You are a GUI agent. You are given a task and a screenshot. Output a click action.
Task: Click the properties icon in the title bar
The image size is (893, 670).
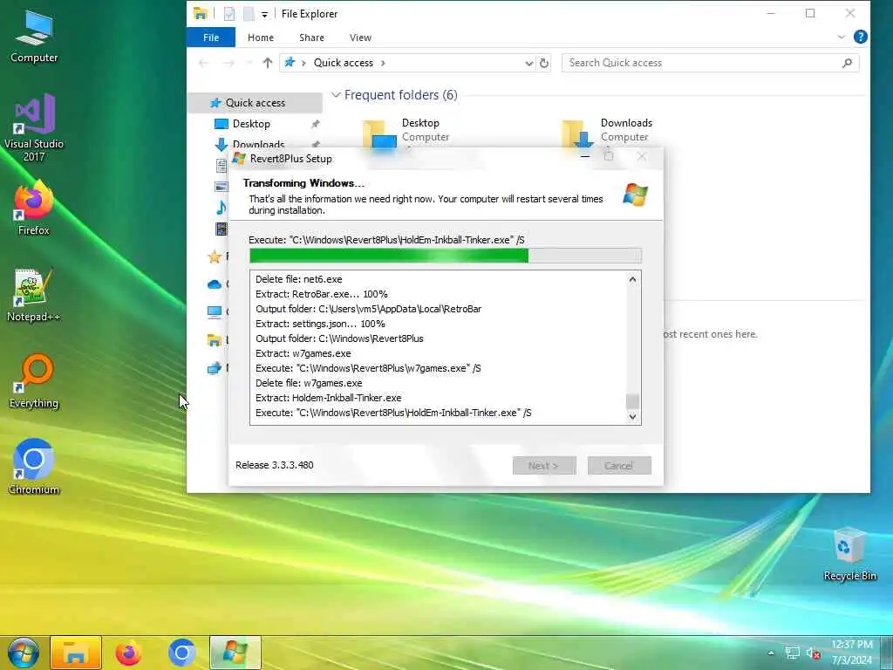(x=229, y=14)
